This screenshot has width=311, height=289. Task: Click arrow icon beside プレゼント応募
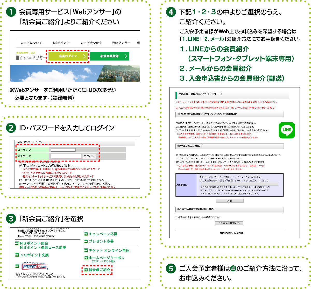[x=86, y=241]
